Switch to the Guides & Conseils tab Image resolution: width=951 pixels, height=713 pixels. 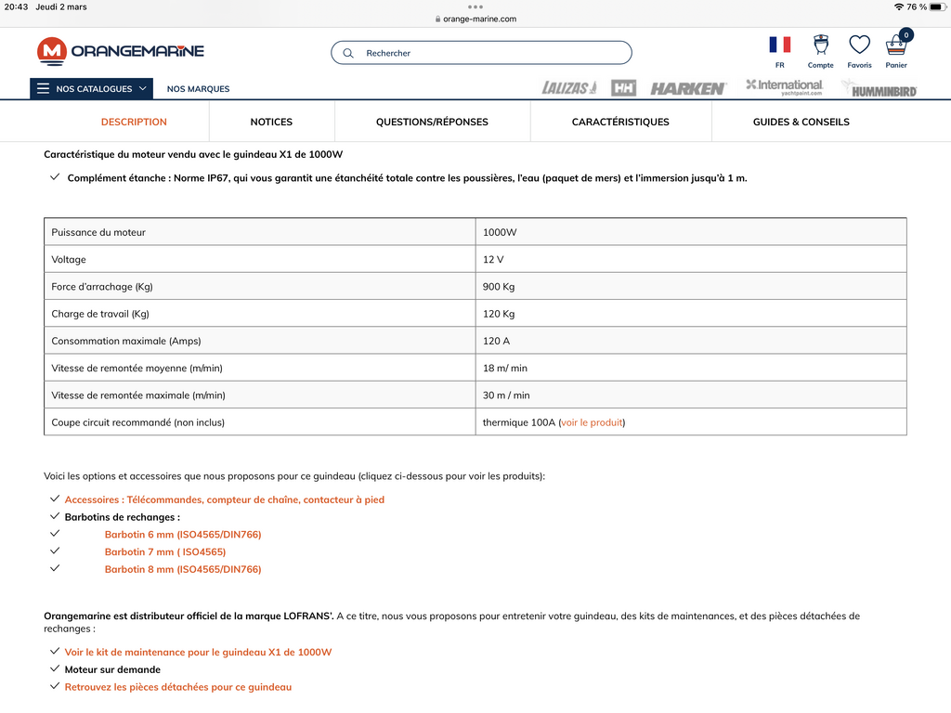tap(801, 122)
